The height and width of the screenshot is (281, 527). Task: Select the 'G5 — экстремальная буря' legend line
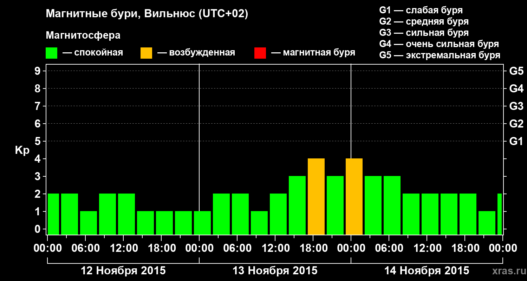440,55
